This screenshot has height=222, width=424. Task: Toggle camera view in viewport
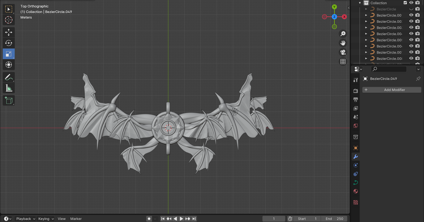coord(343,52)
